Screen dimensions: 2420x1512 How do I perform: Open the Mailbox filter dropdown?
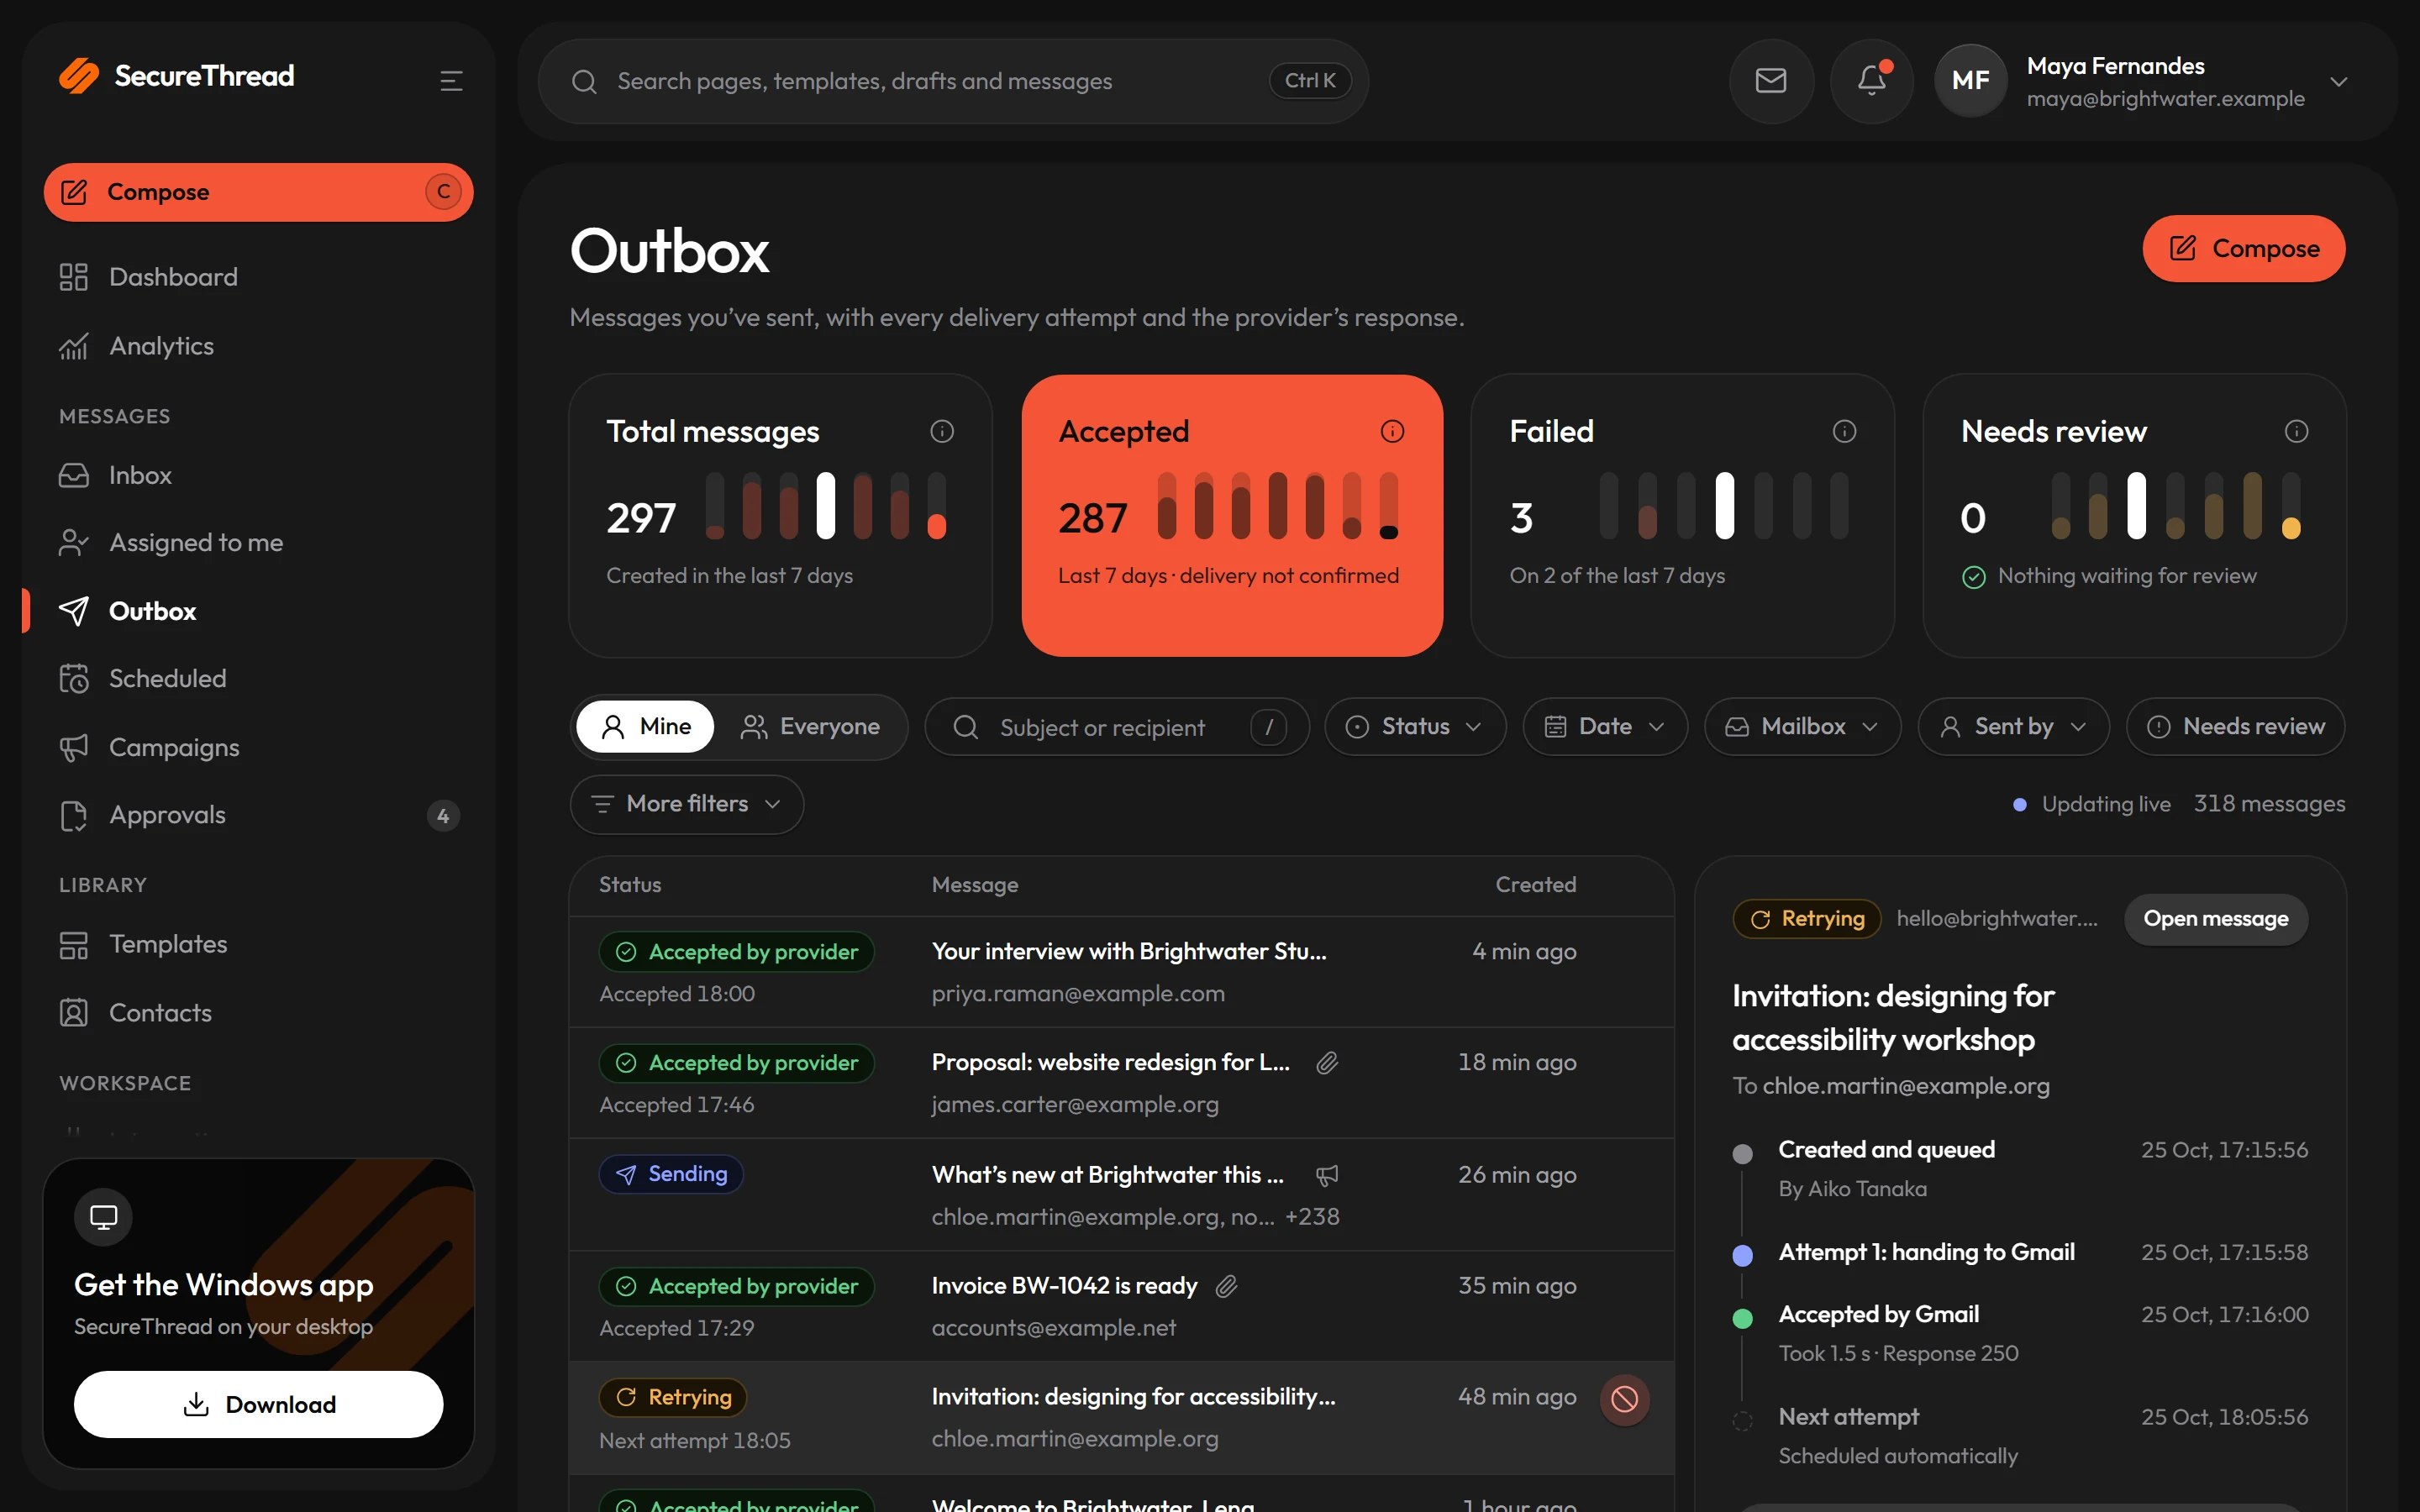(x=1802, y=727)
